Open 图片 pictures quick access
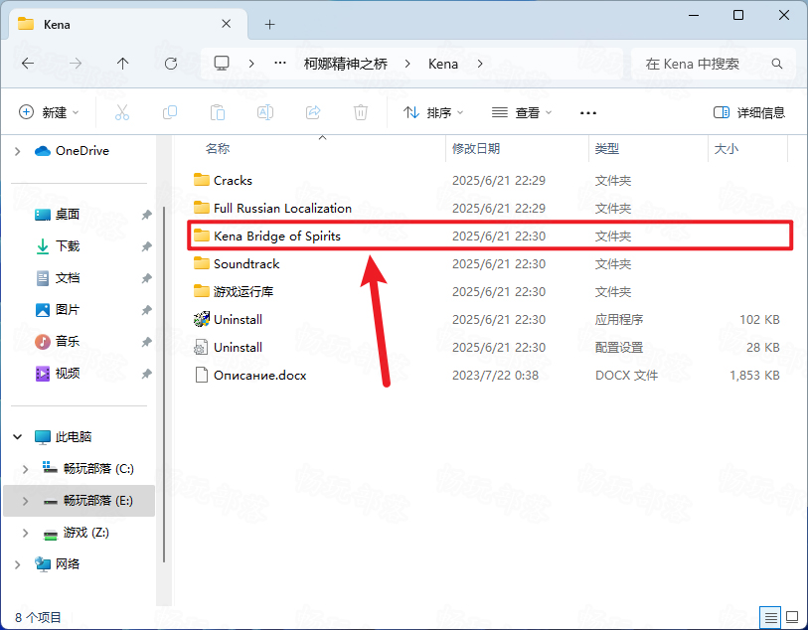 [x=58, y=310]
